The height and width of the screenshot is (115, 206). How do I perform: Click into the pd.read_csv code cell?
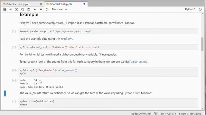click(x=108, y=47)
